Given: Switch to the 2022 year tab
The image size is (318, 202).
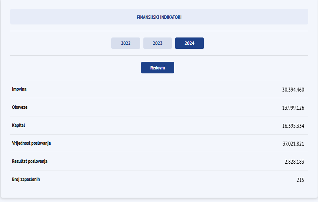Looking at the screenshot, I should (126, 43).
